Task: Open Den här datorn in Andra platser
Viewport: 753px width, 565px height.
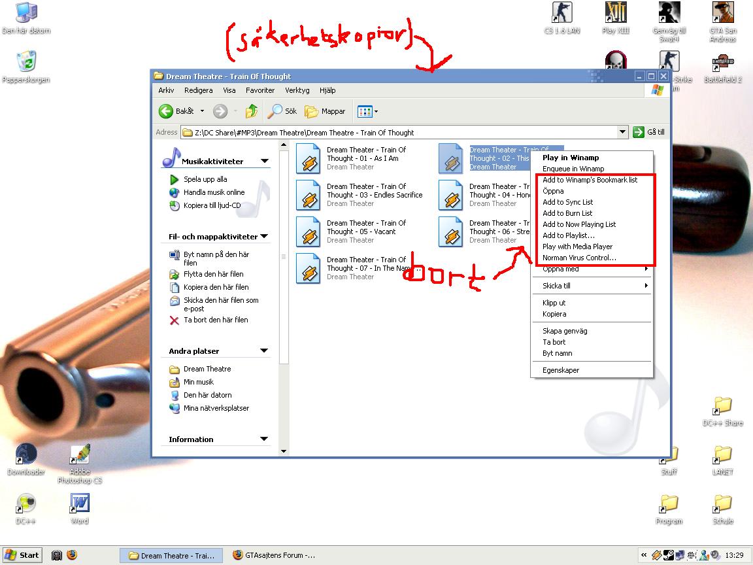Action: pyautogui.click(x=207, y=395)
